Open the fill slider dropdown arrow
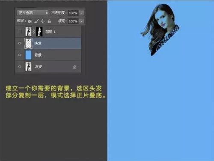214x161 pixels. click(x=81, y=21)
